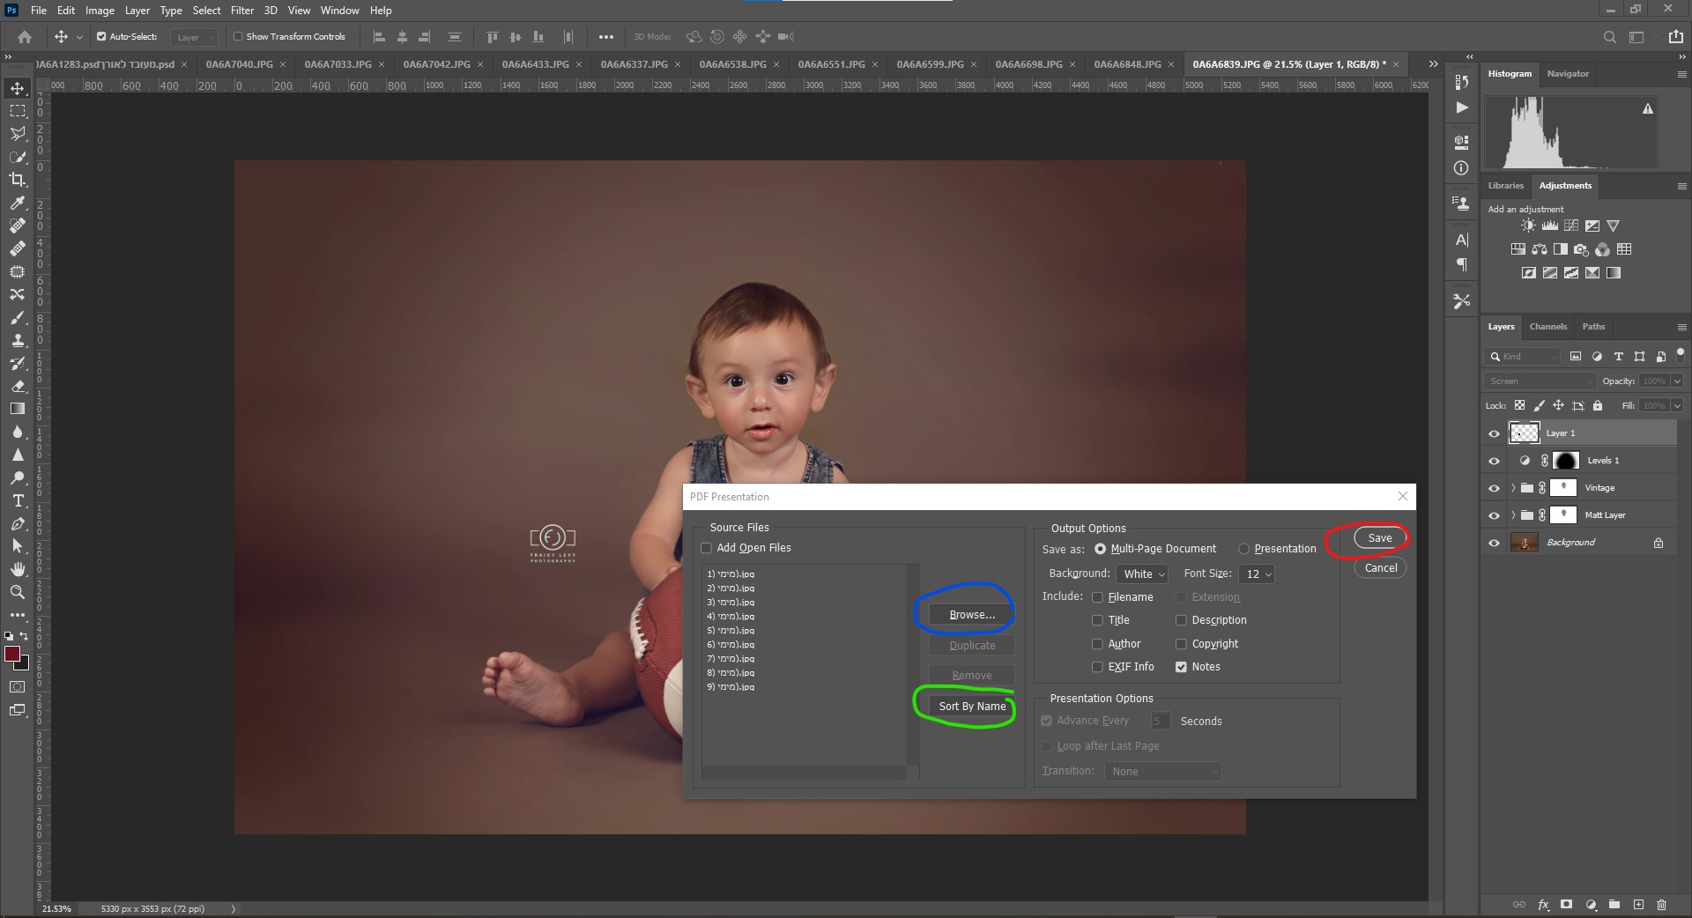1692x918 pixels.
Task: Select the Zoom tool
Action: 18,592
